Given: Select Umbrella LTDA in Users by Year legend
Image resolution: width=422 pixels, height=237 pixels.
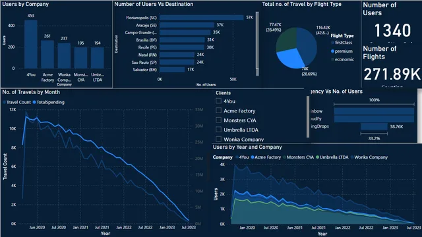Looking at the screenshot, I should click(332, 157).
